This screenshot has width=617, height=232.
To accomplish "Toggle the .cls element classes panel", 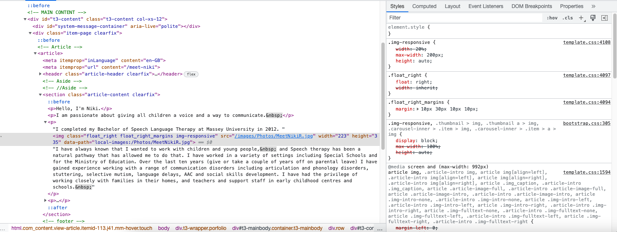I will click(568, 18).
